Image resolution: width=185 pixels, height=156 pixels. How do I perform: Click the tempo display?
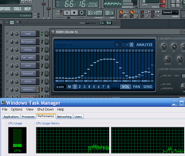coord(95,13)
